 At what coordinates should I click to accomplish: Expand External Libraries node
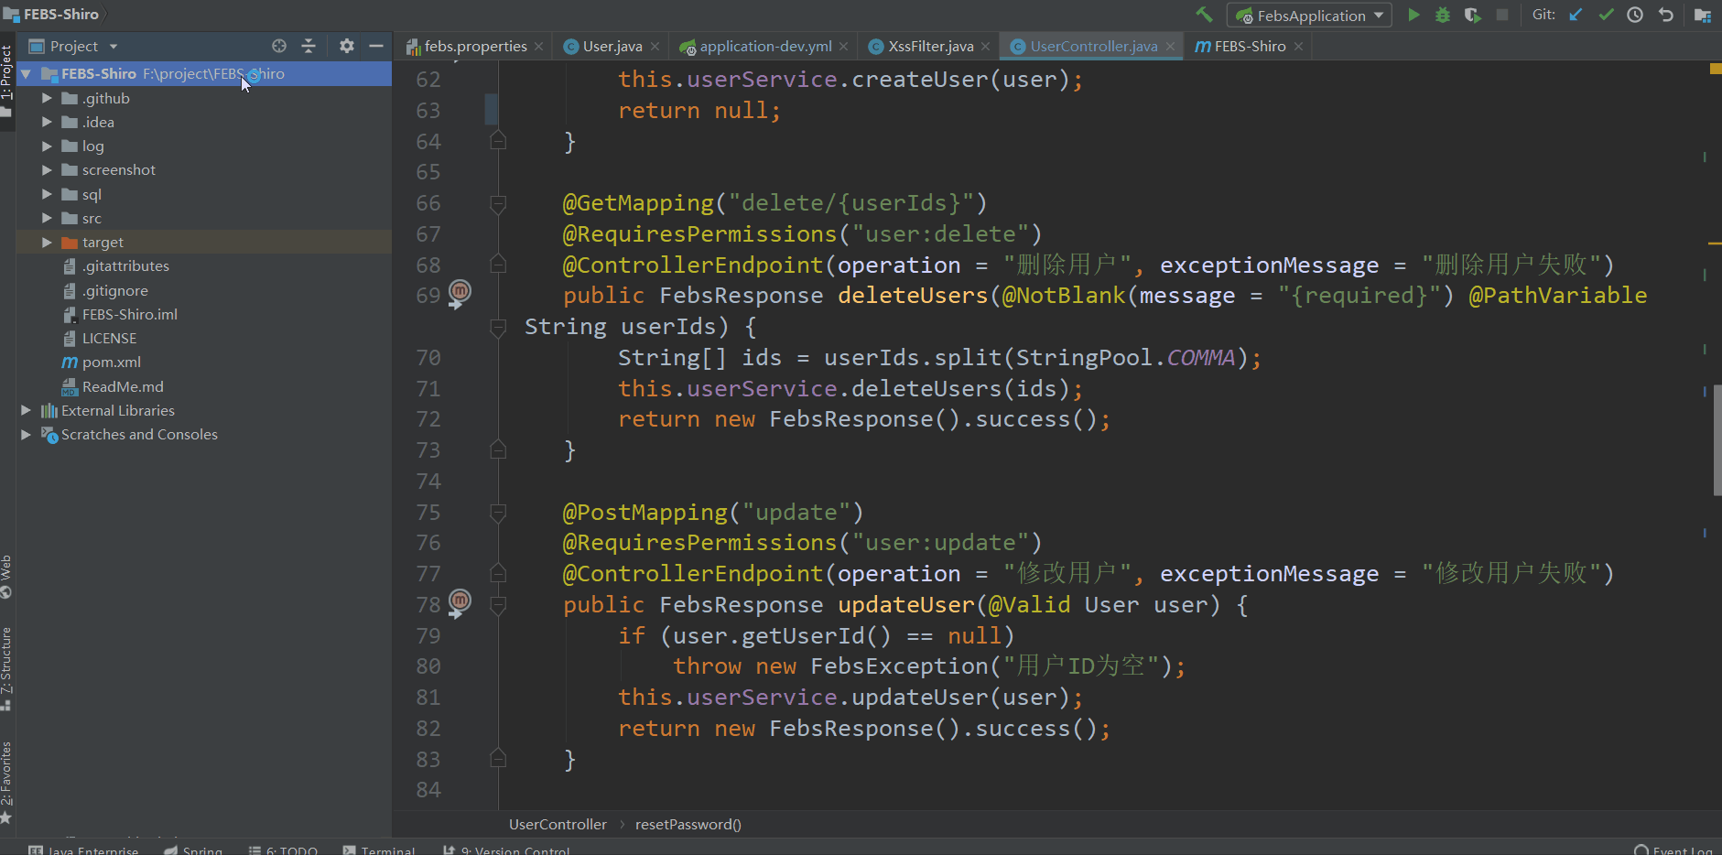point(27,411)
